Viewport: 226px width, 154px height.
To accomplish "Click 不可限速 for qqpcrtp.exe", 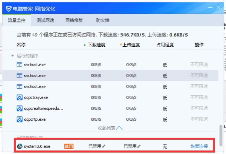I will (199, 119).
